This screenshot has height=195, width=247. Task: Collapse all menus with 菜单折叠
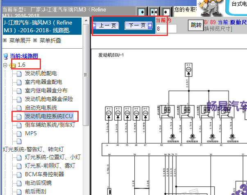50,40
